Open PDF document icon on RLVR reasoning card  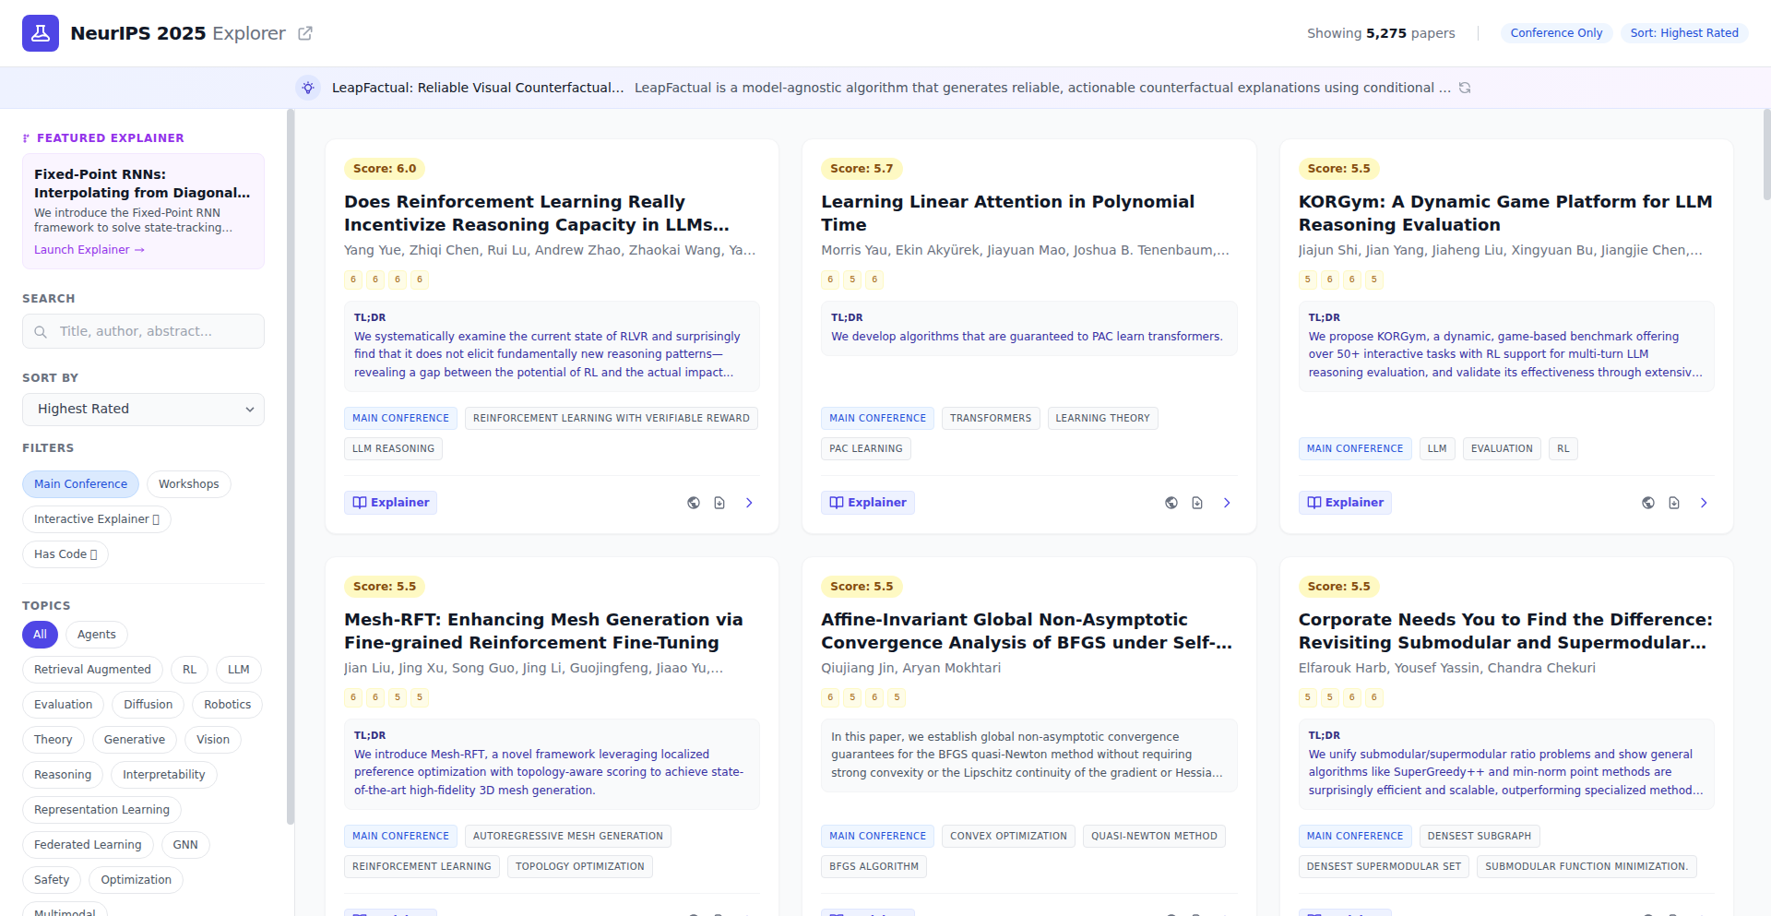(x=719, y=503)
